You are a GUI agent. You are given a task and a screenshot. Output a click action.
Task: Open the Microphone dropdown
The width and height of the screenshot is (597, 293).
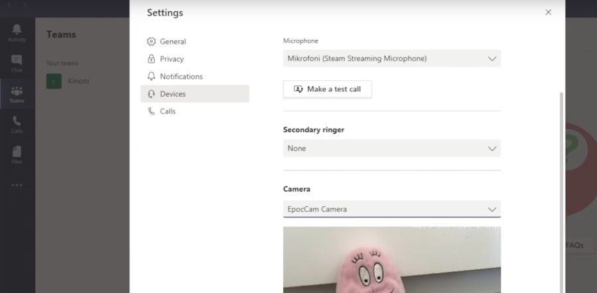[392, 58]
